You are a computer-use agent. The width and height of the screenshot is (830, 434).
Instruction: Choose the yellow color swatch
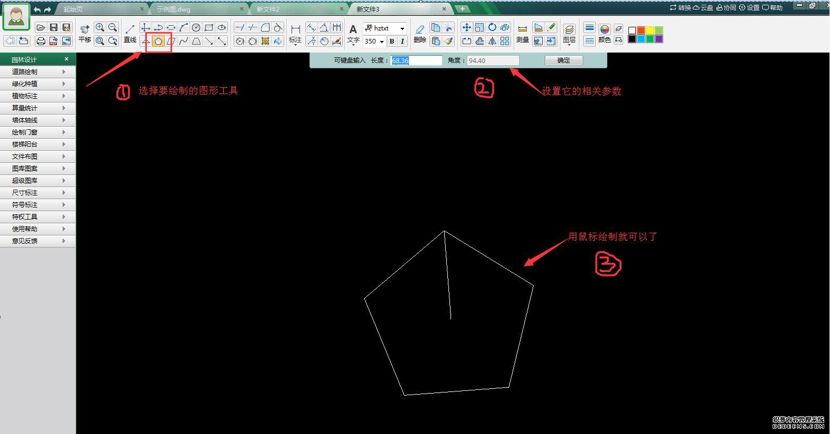pos(650,30)
